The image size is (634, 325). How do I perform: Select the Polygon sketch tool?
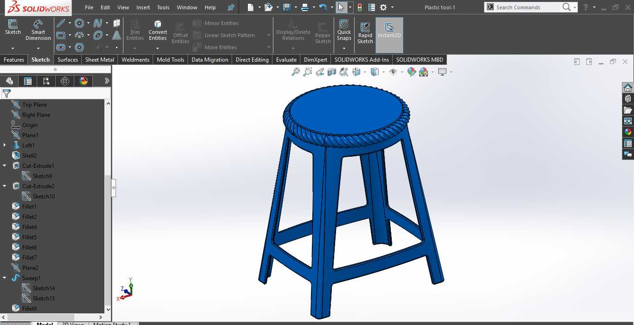tap(79, 47)
